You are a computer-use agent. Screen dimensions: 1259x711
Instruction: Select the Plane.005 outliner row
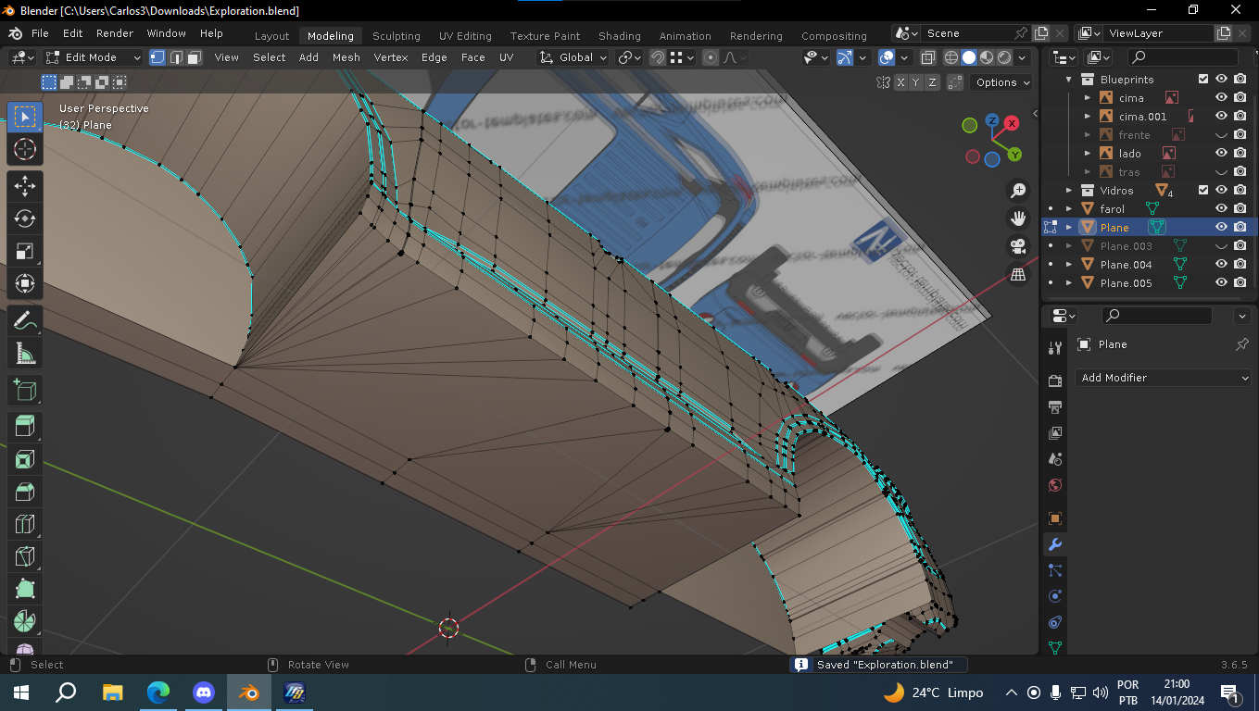tap(1150, 282)
